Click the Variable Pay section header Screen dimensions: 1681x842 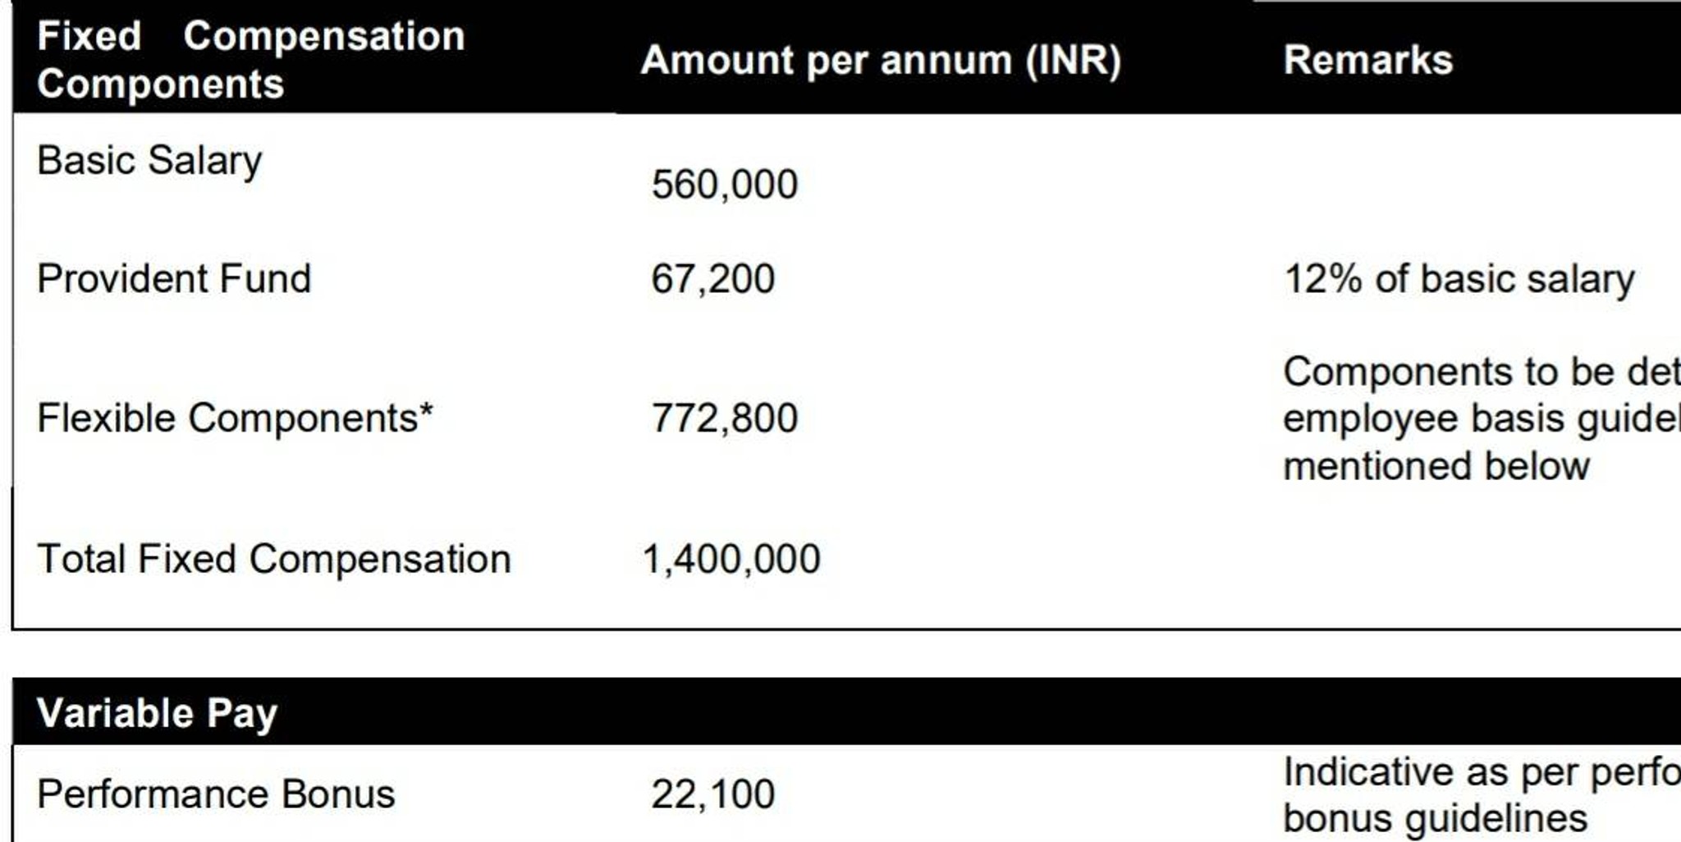pos(158,713)
